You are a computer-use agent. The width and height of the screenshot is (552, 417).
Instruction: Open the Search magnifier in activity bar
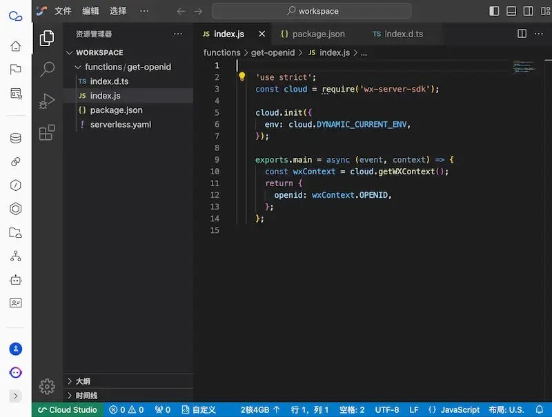point(47,69)
